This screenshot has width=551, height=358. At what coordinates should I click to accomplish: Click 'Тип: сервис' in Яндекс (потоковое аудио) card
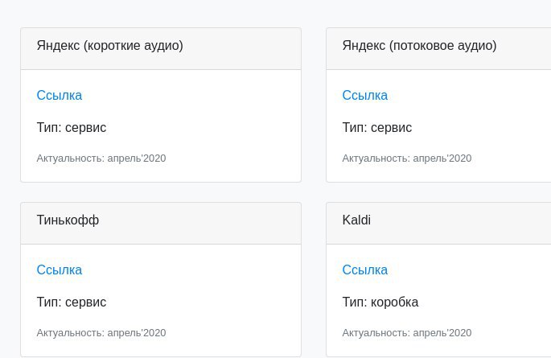pos(377,128)
